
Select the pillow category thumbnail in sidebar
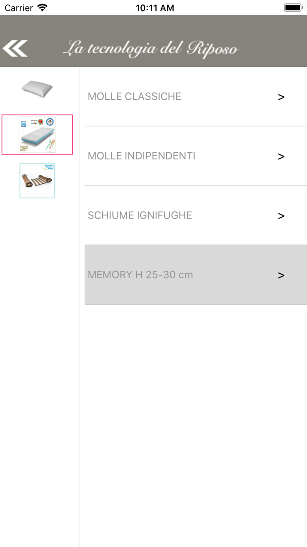point(37,89)
